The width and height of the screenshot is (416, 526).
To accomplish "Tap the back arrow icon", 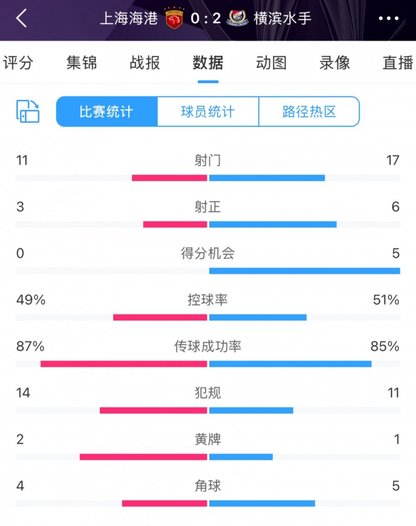I will tap(21, 18).
